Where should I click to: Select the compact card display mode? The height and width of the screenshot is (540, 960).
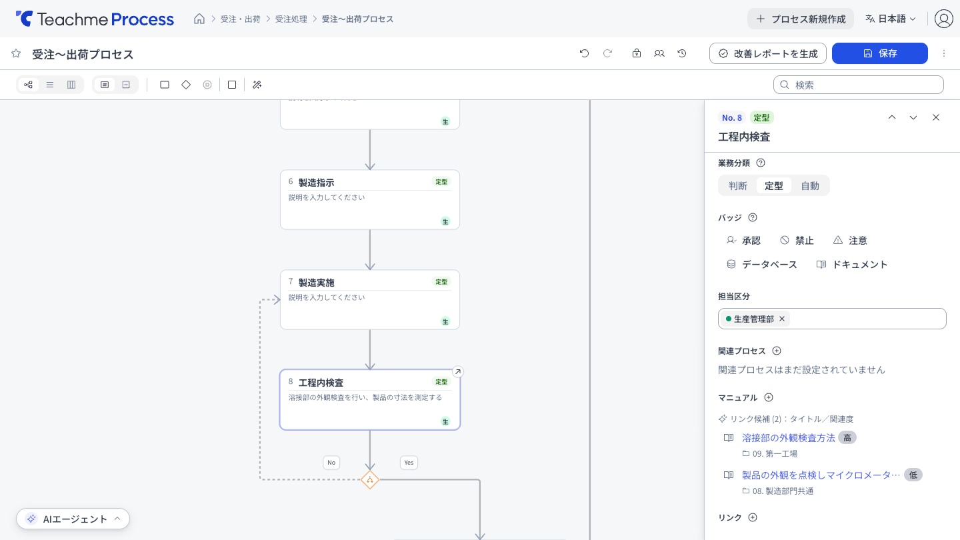(x=126, y=85)
